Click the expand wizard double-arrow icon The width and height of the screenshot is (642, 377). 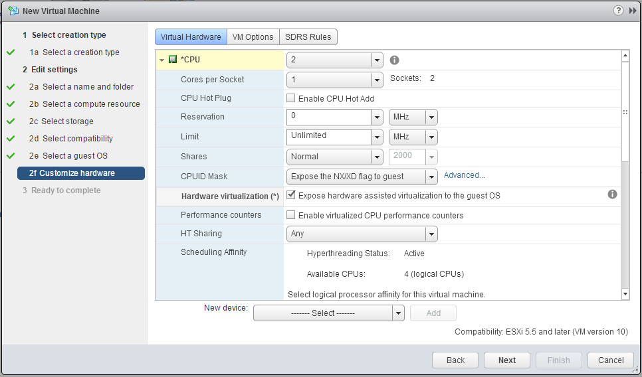pyautogui.click(x=632, y=11)
